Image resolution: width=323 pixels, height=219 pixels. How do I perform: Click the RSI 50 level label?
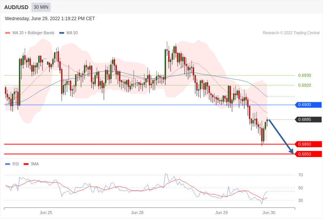point(301,188)
